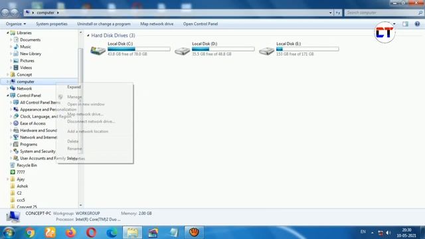The height and width of the screenshot is (239, 425).
Task: Collapse the Control Panel tree node
Action: click(7, 96)
